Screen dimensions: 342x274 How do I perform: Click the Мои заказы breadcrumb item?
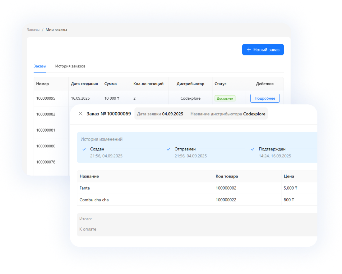(56, 30)
